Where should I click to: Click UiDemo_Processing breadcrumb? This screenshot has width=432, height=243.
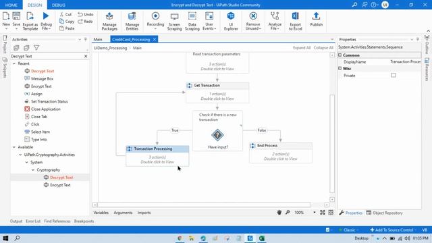click(110, 48)
